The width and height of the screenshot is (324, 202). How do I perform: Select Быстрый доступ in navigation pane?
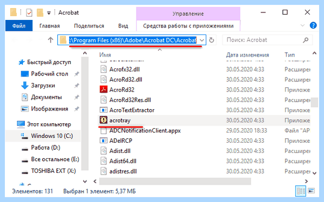[x=49, y=62]
